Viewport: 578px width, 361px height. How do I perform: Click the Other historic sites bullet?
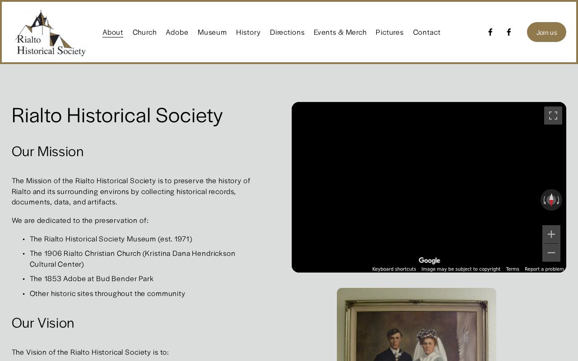[107, 293]
